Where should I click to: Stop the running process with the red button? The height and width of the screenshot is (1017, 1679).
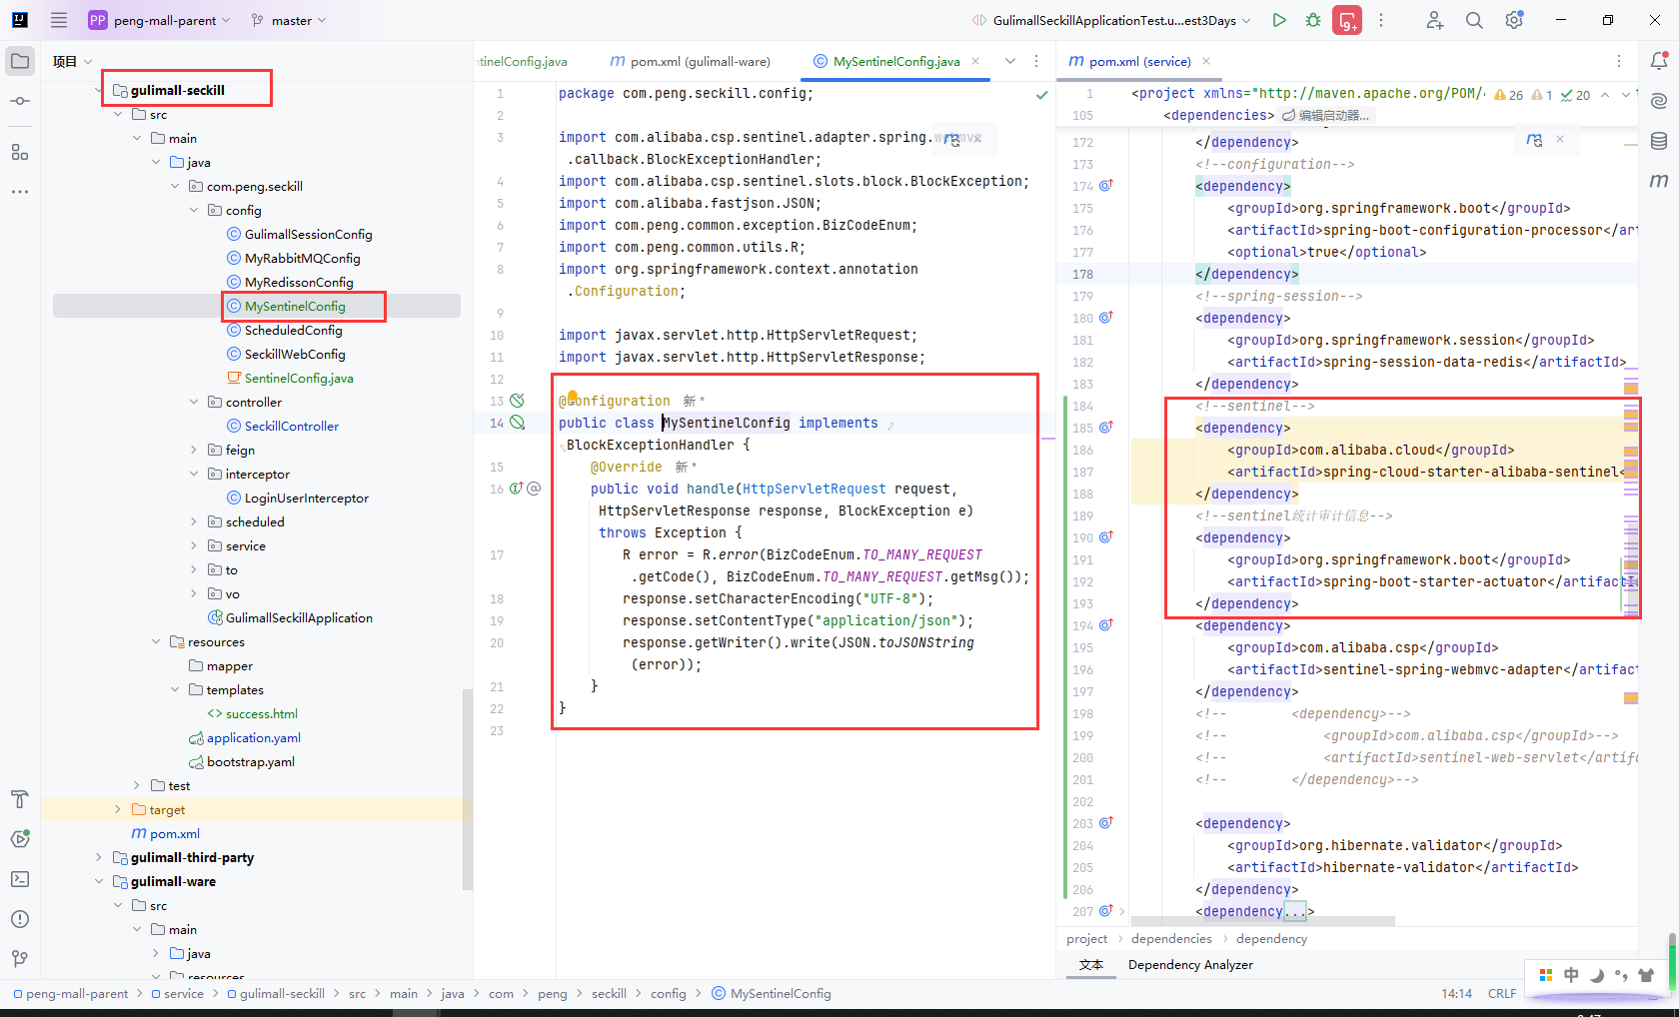tap(1347, 20)
